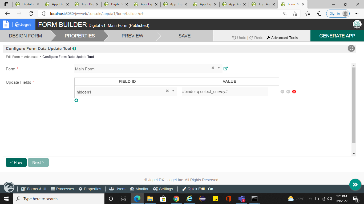This screenshot has height=204, width=364.
Task: Open the Form dropdown arrow
Action: (219, 68)
